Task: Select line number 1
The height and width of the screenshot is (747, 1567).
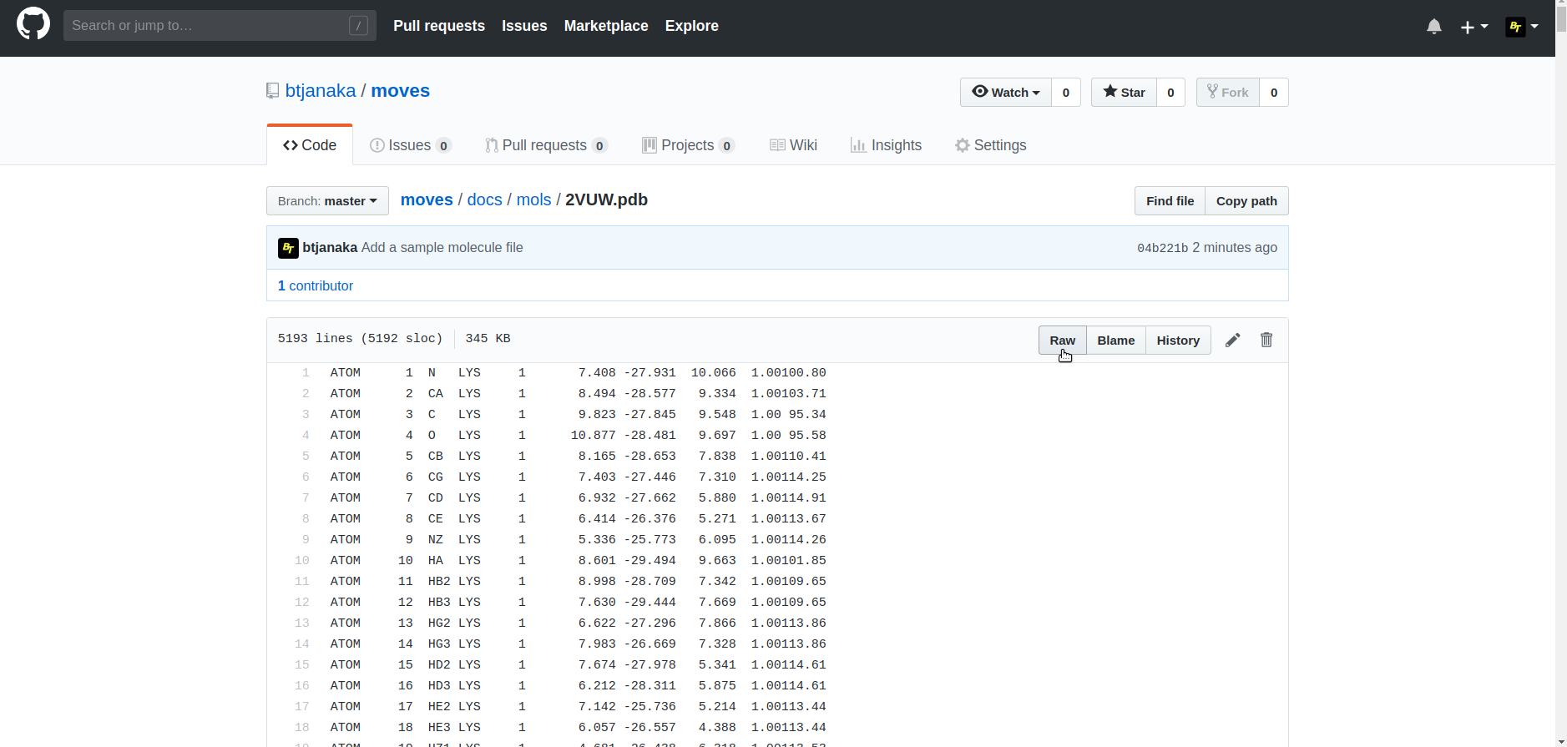Action: pyautogui.click(x=306, y=373)
